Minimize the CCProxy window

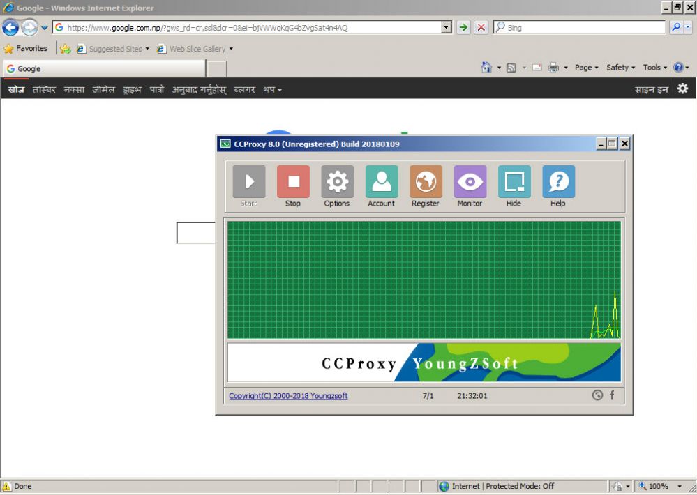coord(601,144)
